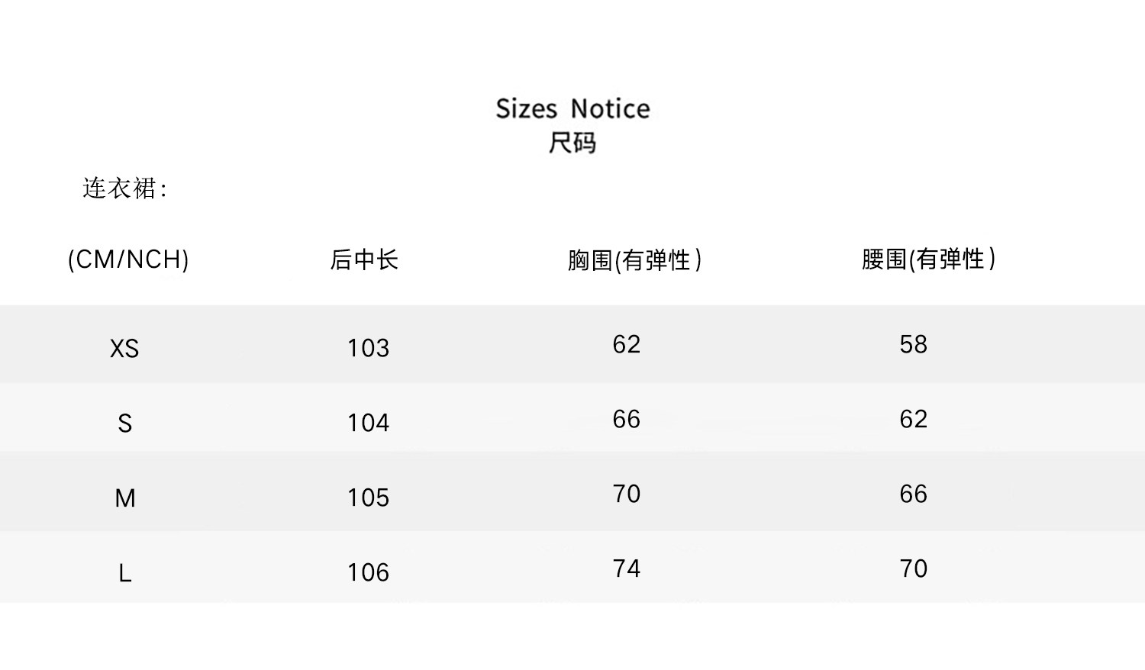Select the XS bust value 62
Screen dimensions: 1145x670
click(x=626, y=345)
